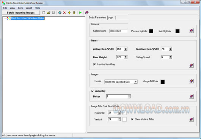
Task: Select the colorful tree node icon
Action: (x=8, y=18)
